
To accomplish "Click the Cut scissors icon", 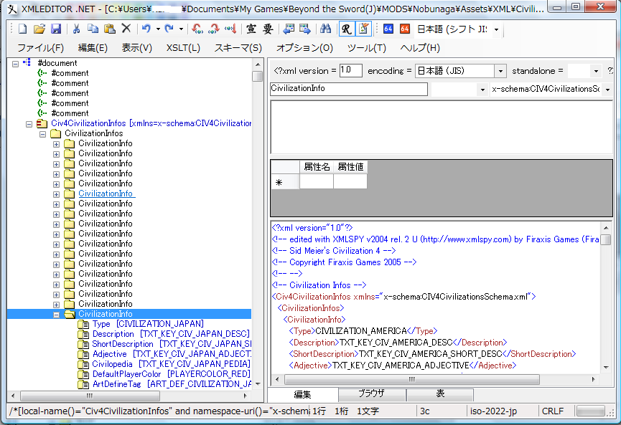I will 76,29.
